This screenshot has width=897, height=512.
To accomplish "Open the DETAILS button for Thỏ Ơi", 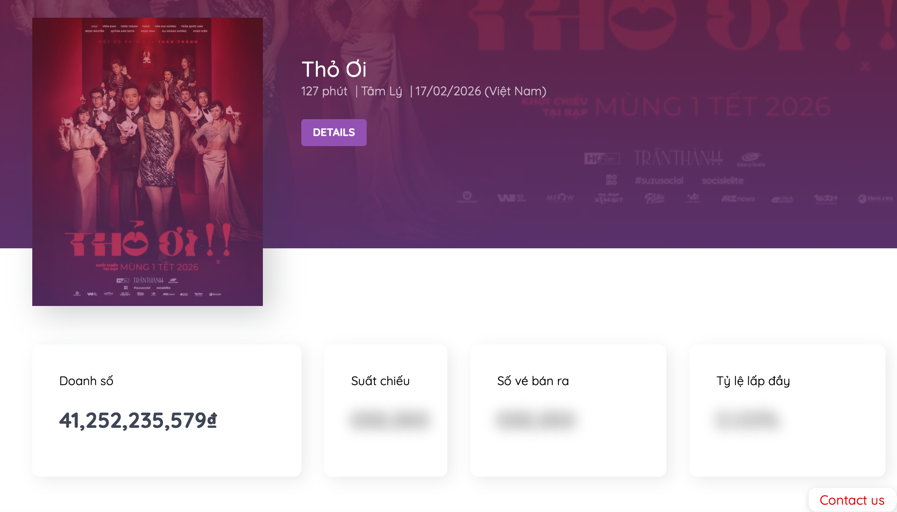I will (334, 133).
